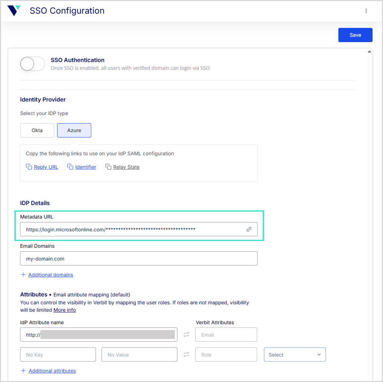Click the SSO Configuration page title
The width and height of the screenshot is (383, 382).
[67, 11]
